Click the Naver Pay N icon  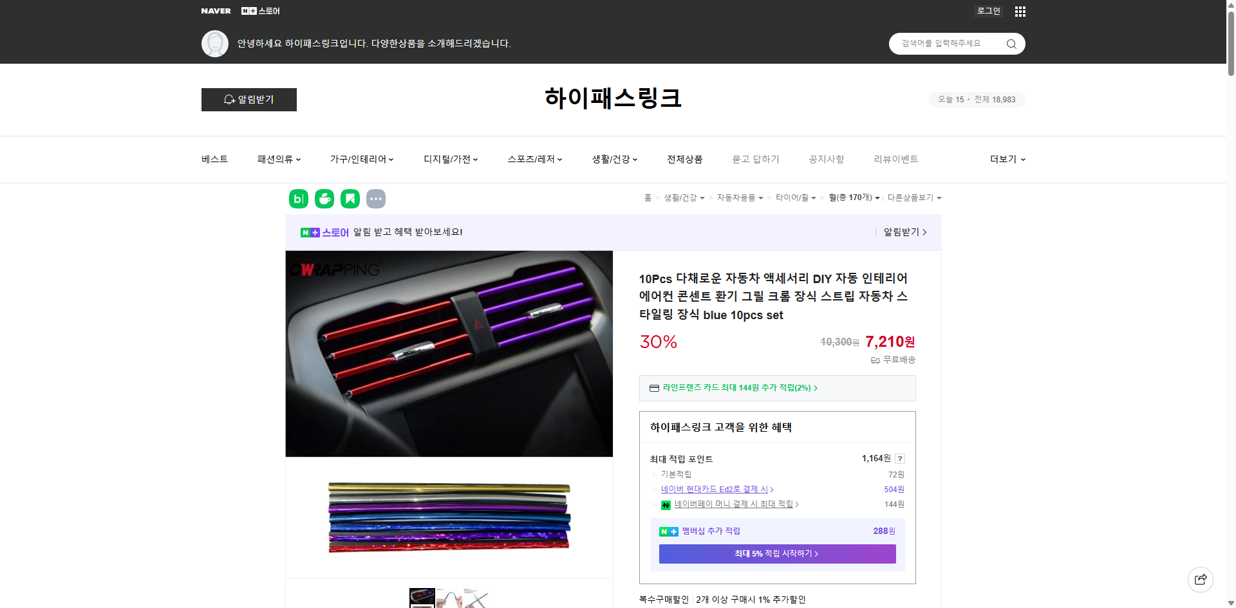666,505
